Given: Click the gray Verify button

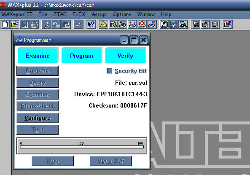Looking at the screenshot, I should point(38,83).
